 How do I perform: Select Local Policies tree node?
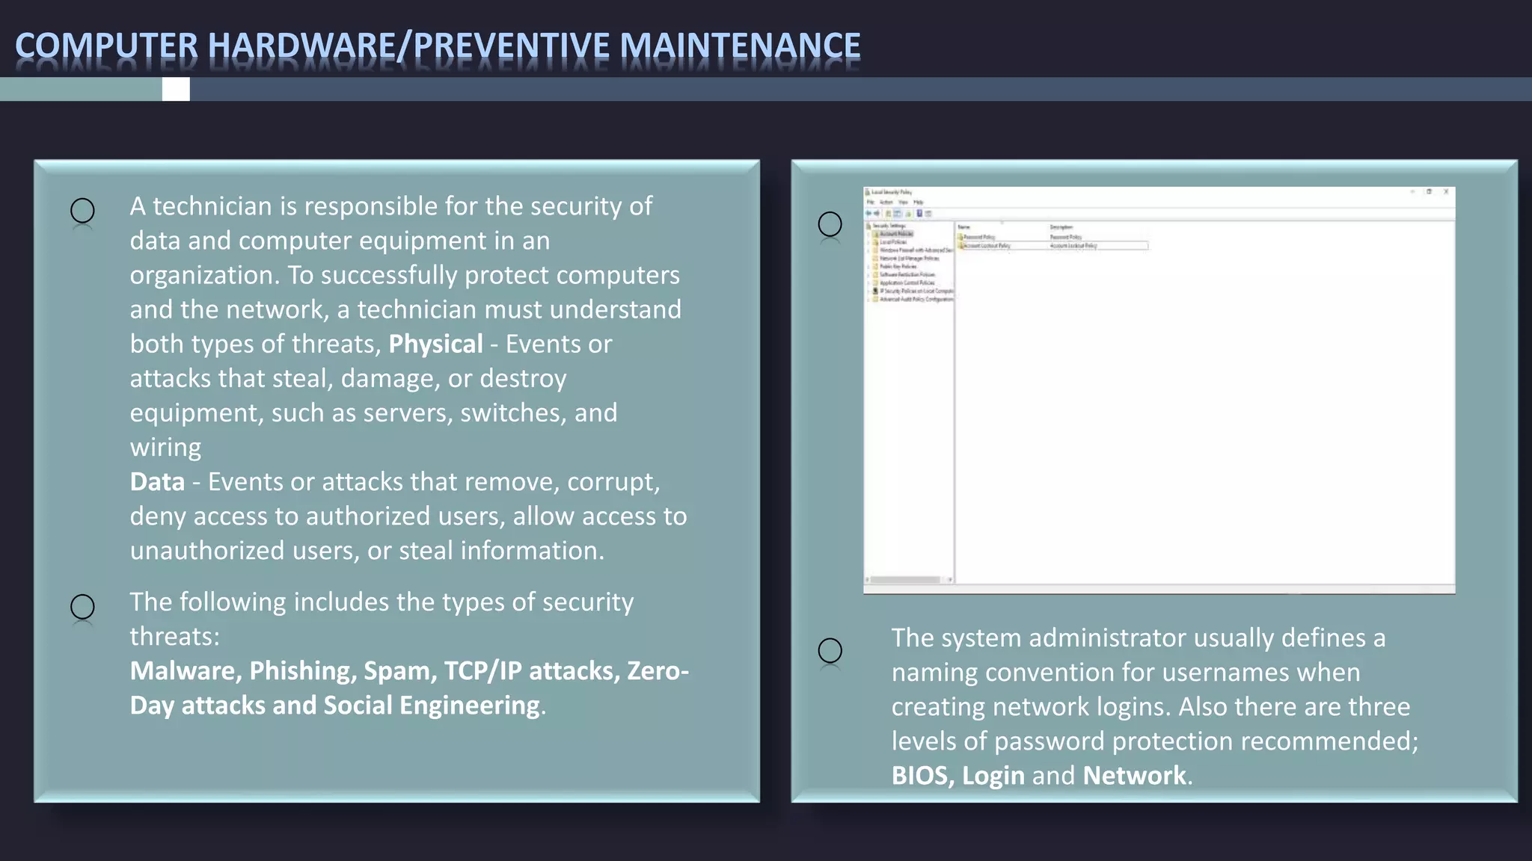[893, 242]
